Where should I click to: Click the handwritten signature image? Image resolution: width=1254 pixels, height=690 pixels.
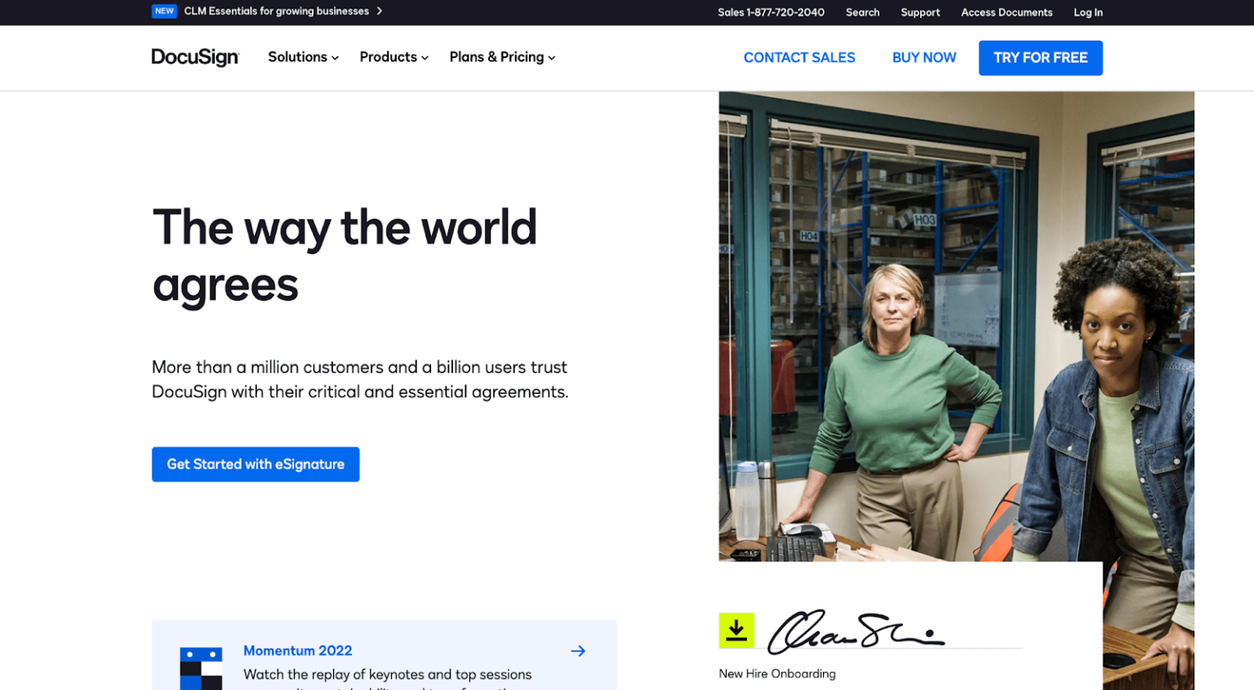(x=856, y=631)
